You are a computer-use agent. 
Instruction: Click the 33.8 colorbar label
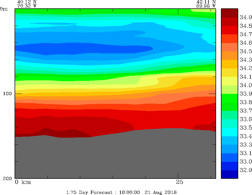246,102
